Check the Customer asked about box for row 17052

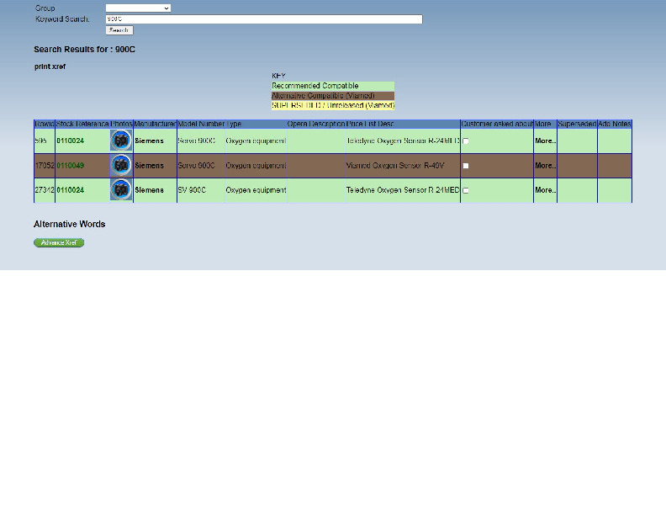point(466,166)
